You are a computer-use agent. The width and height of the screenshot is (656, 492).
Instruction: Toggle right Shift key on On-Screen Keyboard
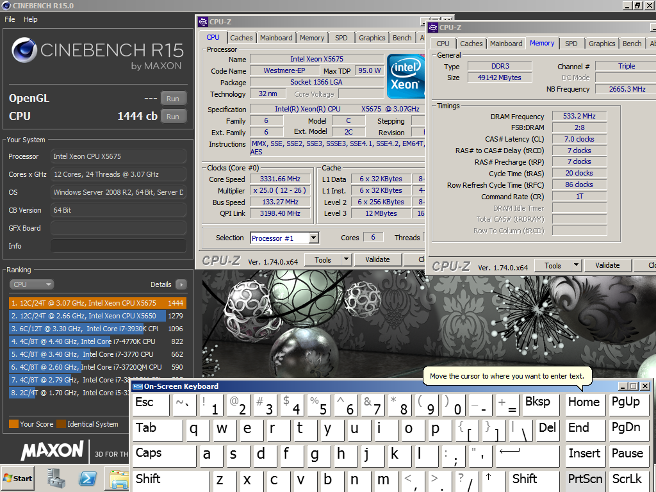[535, 480]
